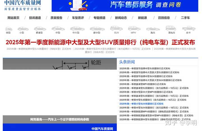Open the 质量报告 menu item
The height and width of the screenshot is (131, 202).
[56, 18]
